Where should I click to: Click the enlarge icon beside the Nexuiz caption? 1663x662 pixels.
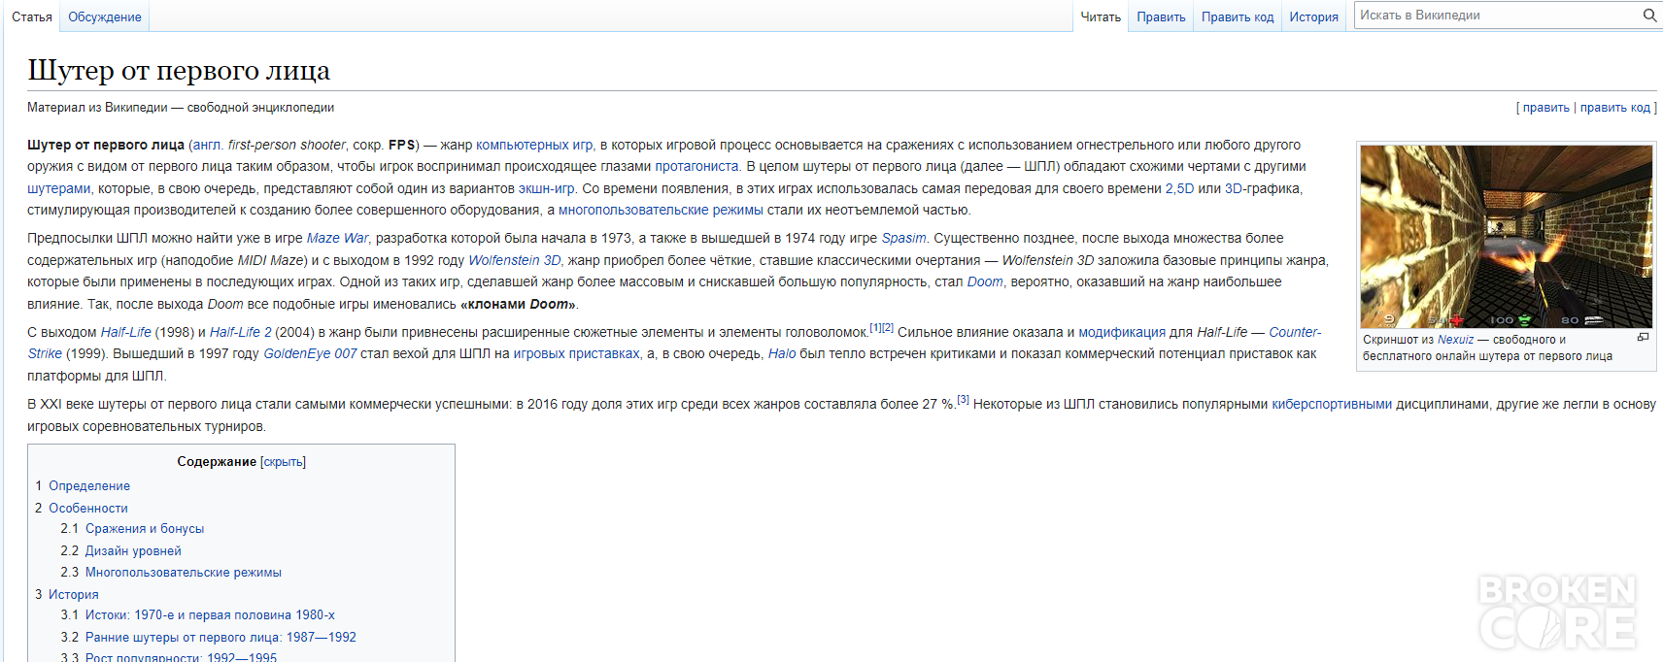[x=1643, y=337]
